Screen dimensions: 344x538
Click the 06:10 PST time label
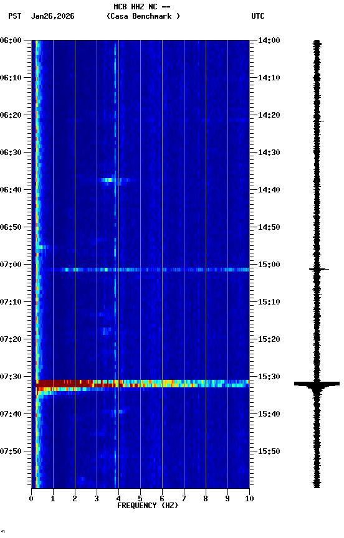[x=11, y=78]
